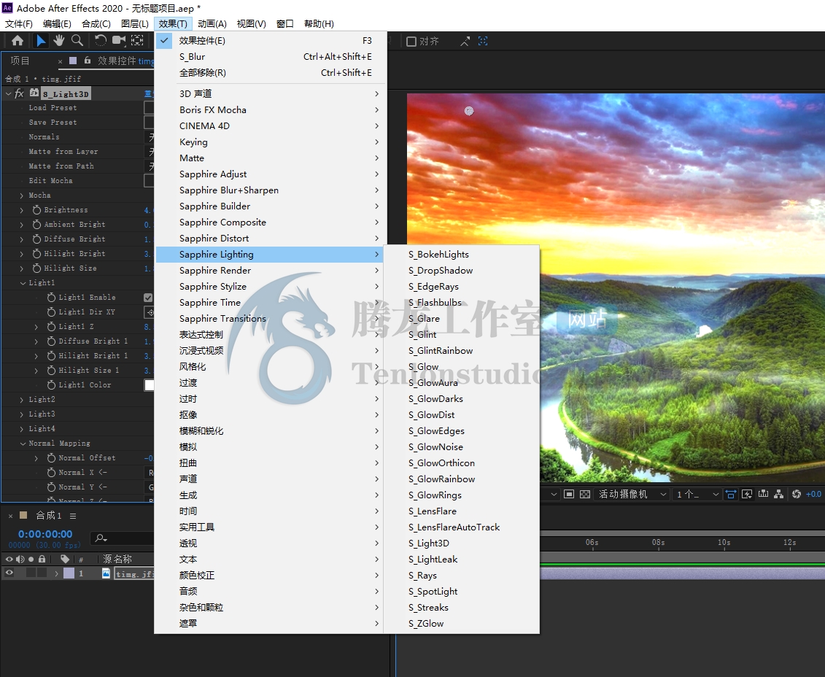Screen dimensions: 825x677
Task: Click the current time 0:00:00:00 display
Action: (45, 534)
